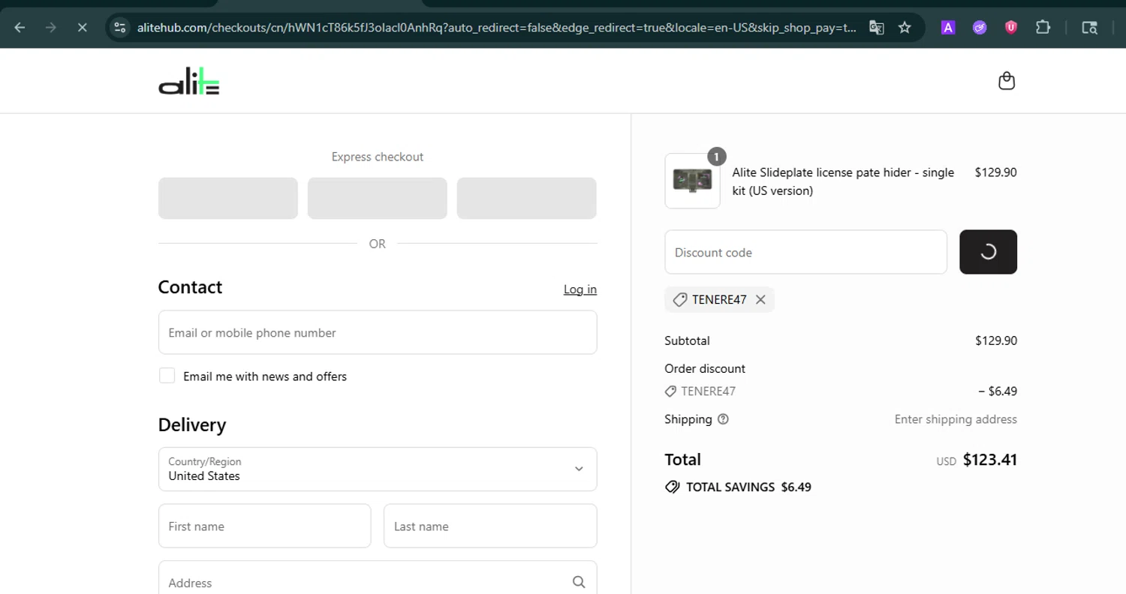Image resolution: width=1126 pixels, height=594 pixels.
Task: Click the $123.41 total amount
Action: coord(989,460)
